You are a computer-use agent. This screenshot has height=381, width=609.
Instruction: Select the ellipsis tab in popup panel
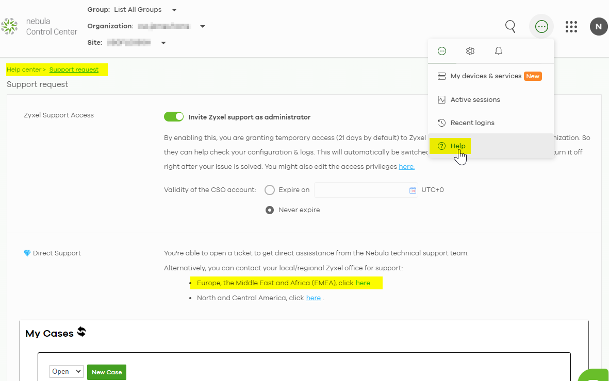(441, 51)
